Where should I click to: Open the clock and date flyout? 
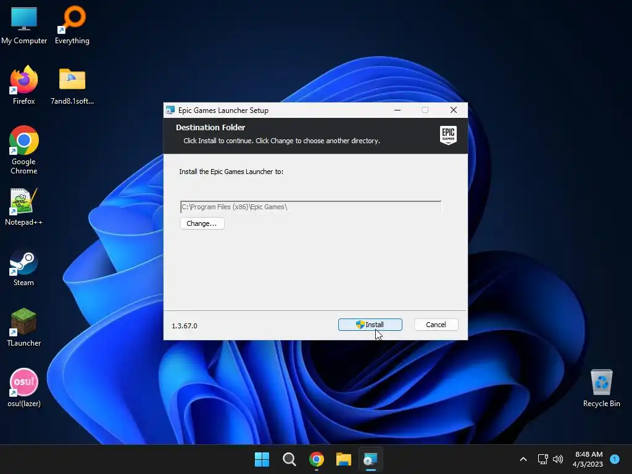click(x=588, y=459)
